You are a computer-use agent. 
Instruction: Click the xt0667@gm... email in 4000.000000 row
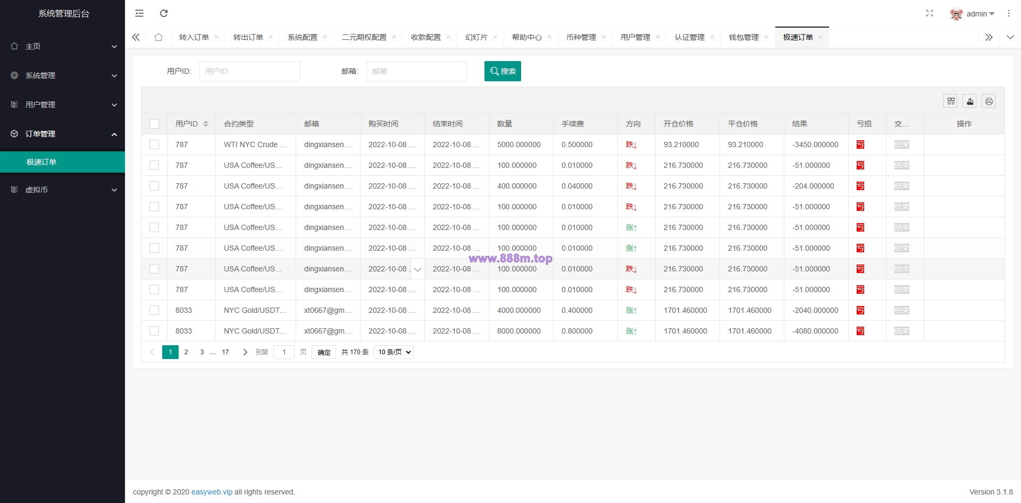(x=328, y=310)
